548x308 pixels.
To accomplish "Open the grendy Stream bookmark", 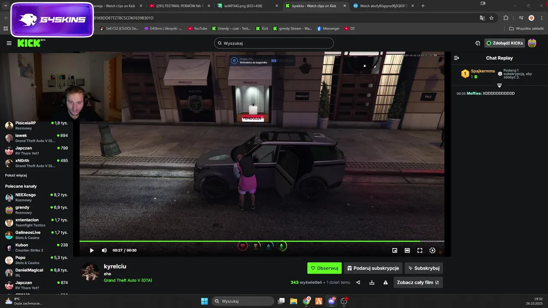I will (292, 29).
